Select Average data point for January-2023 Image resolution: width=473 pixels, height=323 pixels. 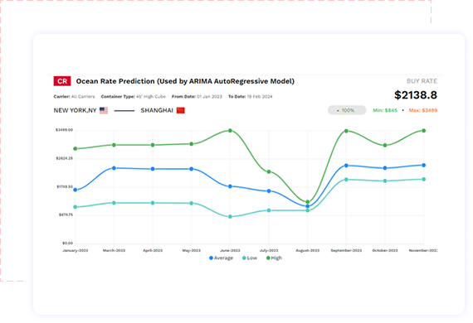(x=76, y=190)
